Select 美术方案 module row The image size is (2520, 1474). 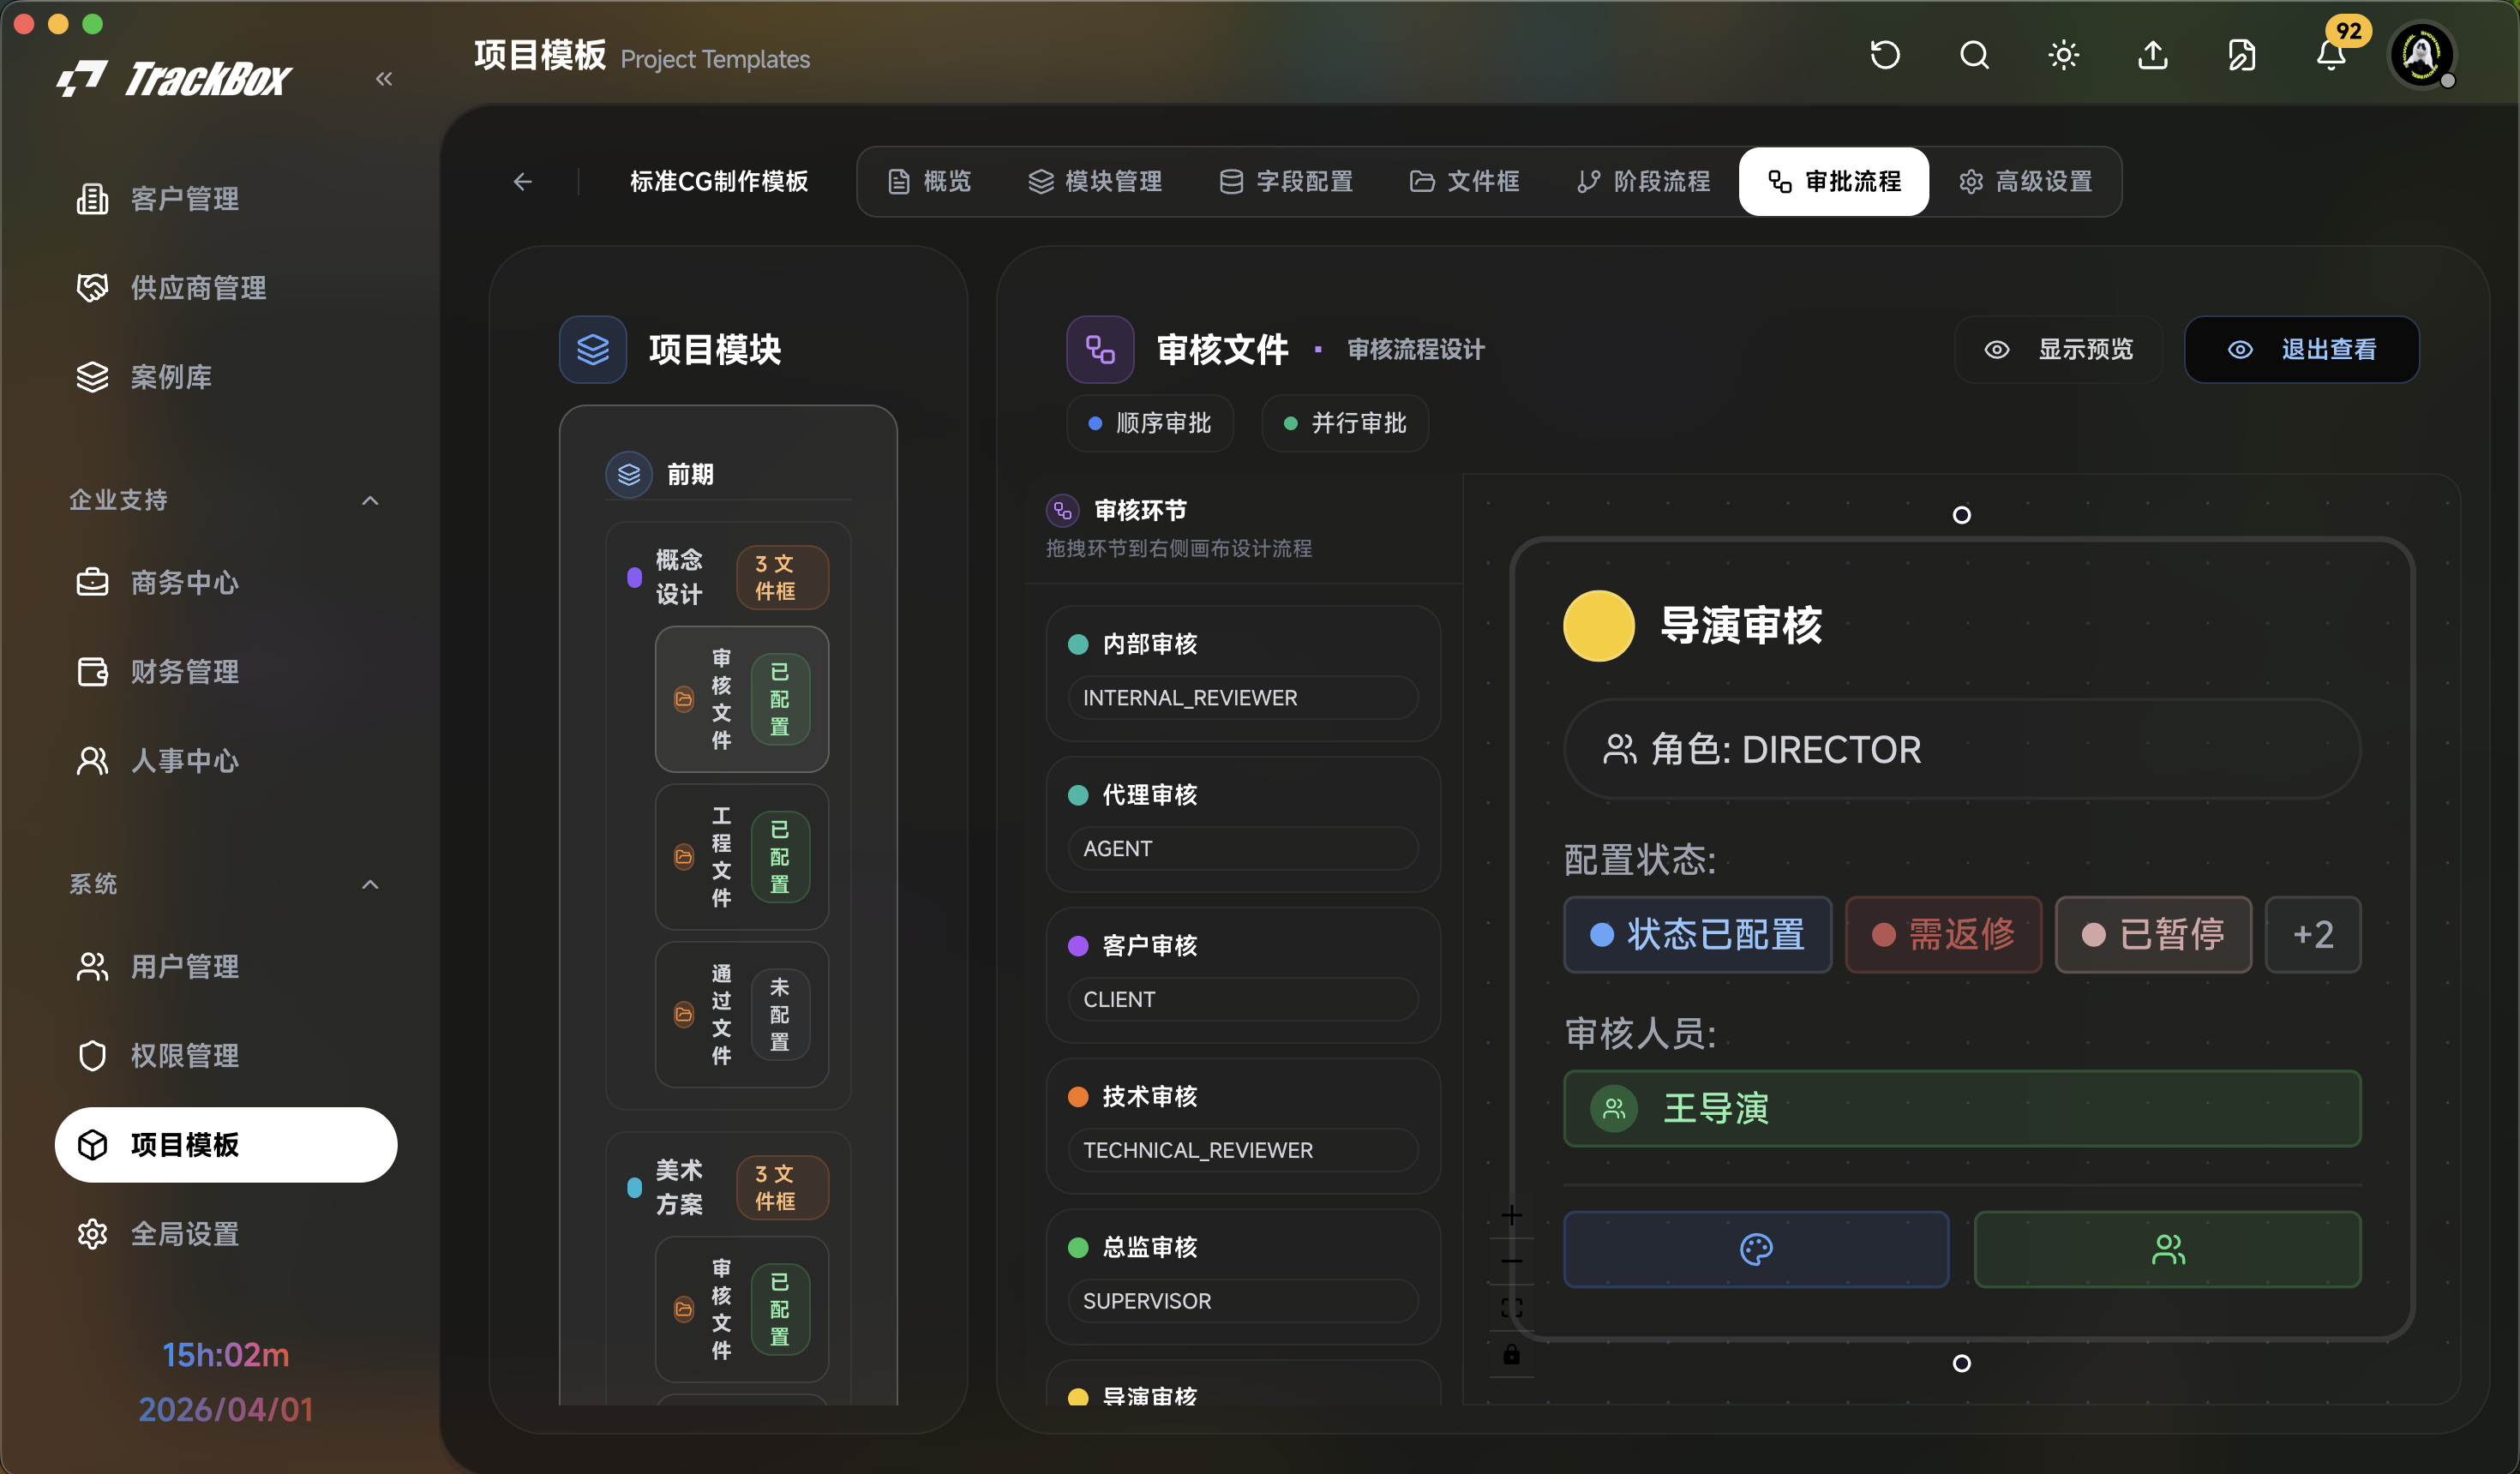[728, 1187]
